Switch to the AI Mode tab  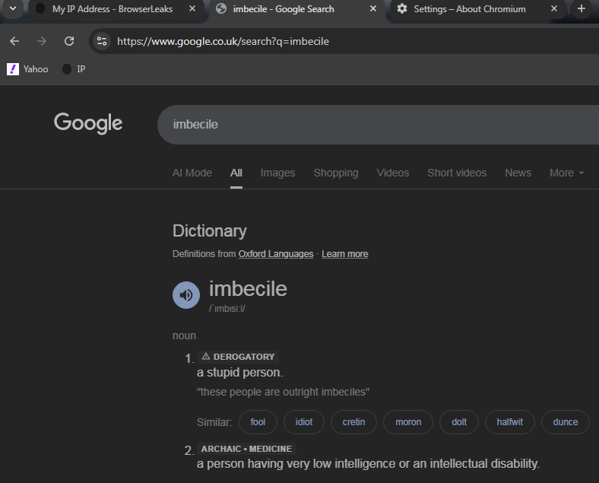pos(192,173)
